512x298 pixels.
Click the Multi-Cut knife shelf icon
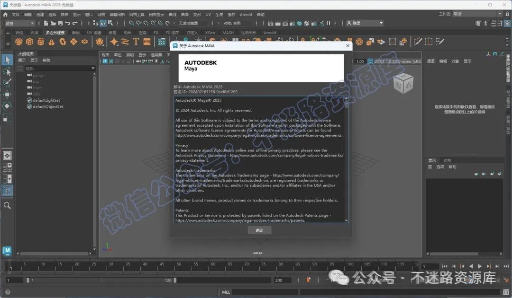(418, 42)
